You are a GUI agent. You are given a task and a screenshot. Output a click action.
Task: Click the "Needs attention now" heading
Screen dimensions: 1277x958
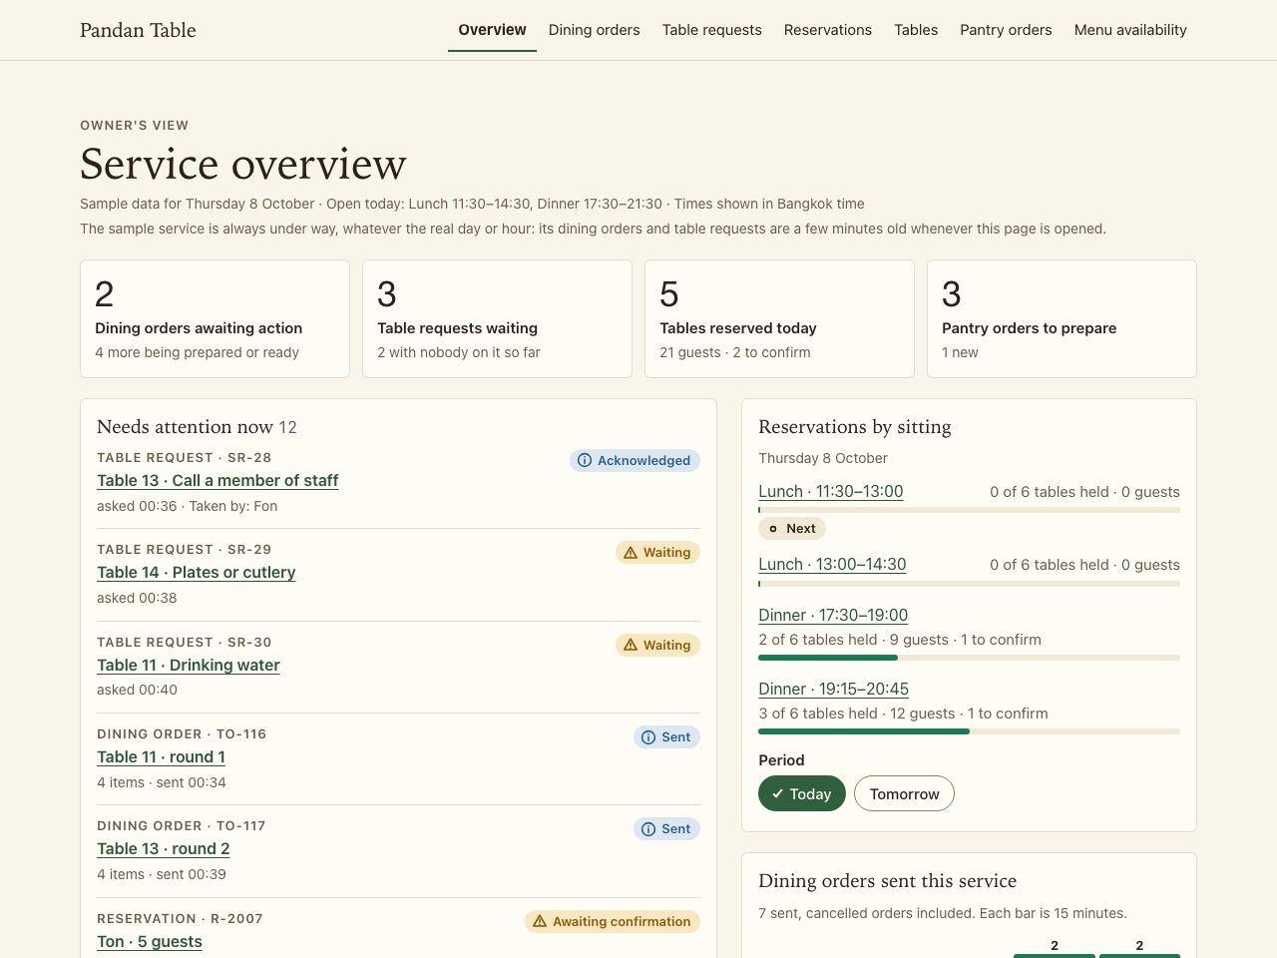(185, 427)
